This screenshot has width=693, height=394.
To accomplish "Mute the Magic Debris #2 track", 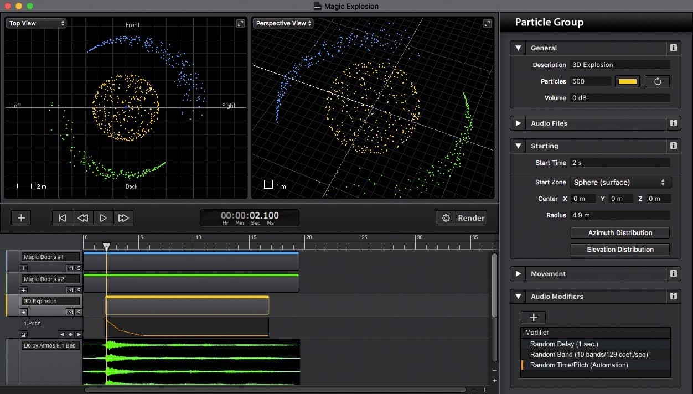I will pyautogui.click(x=70, y=290).
